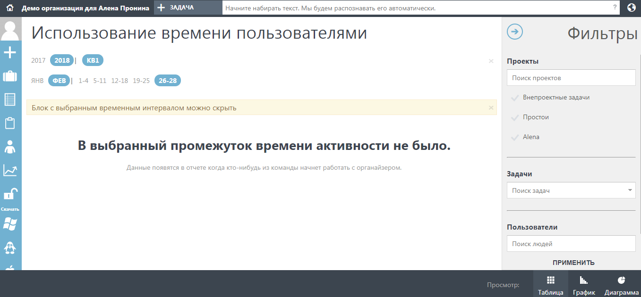
Task: Download the Linux client via the penguin icon
Action: (10, 247)
